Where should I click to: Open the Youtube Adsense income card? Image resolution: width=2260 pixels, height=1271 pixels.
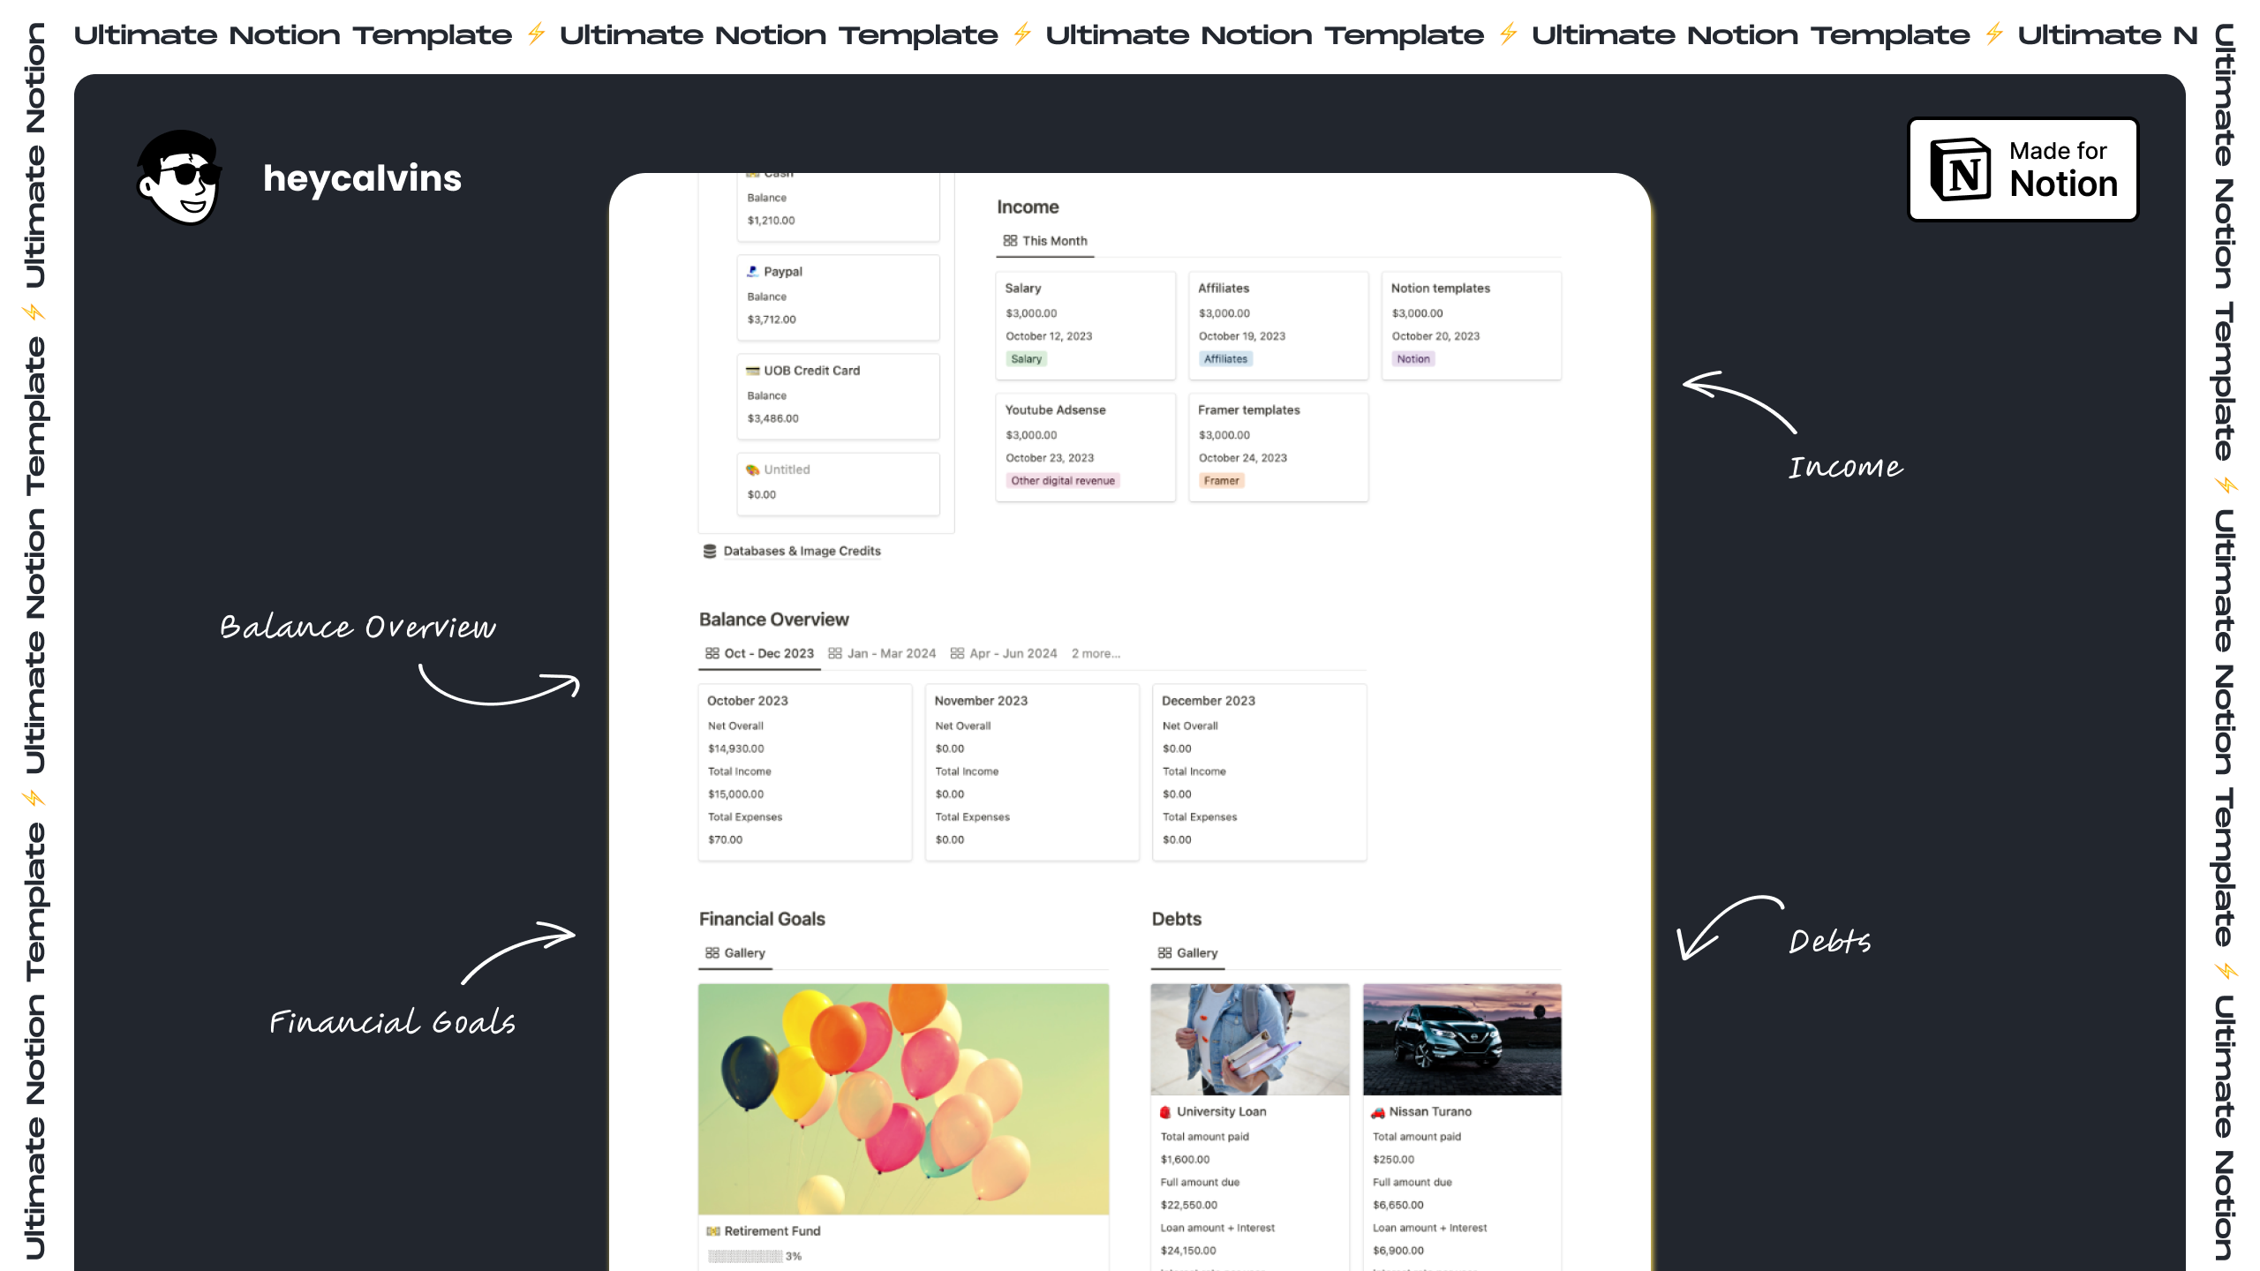coord(1086,447)
